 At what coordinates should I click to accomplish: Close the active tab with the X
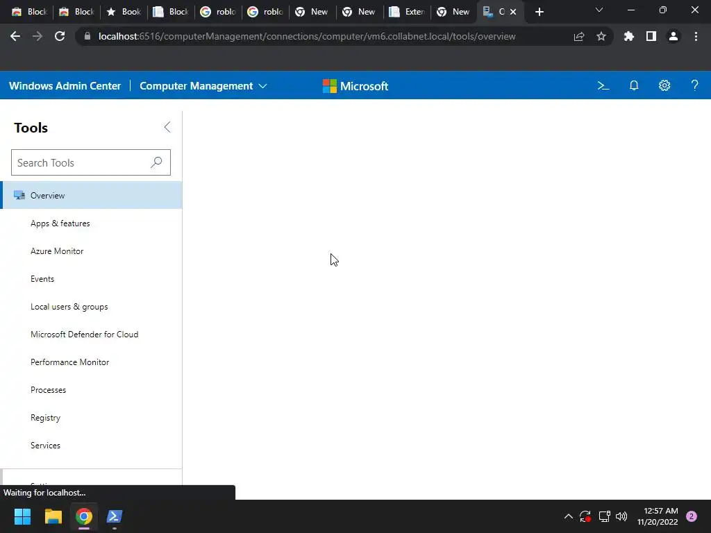click(x=513, y=12)
